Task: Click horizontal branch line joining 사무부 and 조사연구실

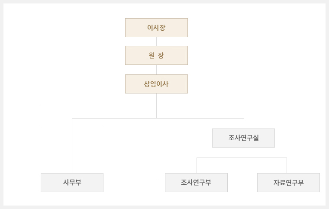Action: pos(158,118)
